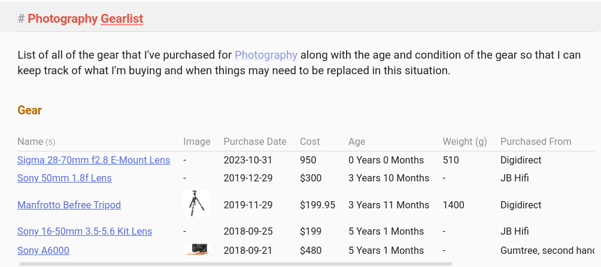
Task: Click the Age column header
Action: (x=357, y=142)
